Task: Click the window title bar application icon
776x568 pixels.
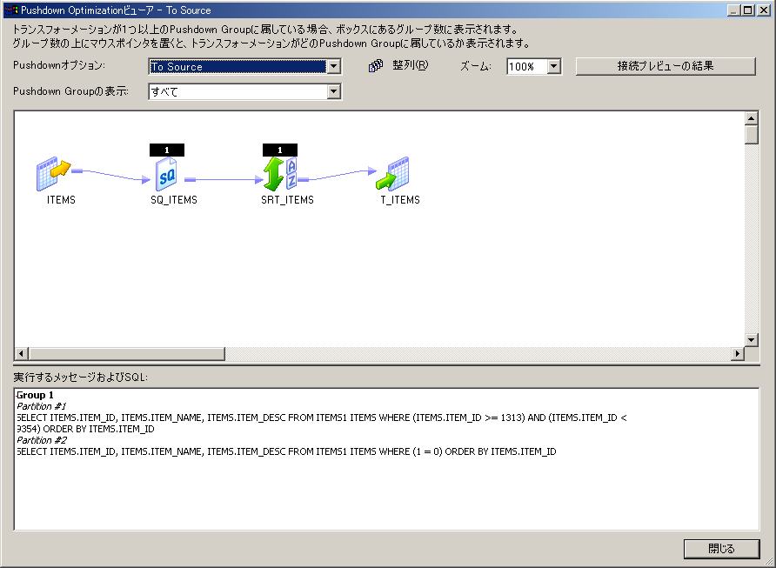Action: tap(11, 10)
